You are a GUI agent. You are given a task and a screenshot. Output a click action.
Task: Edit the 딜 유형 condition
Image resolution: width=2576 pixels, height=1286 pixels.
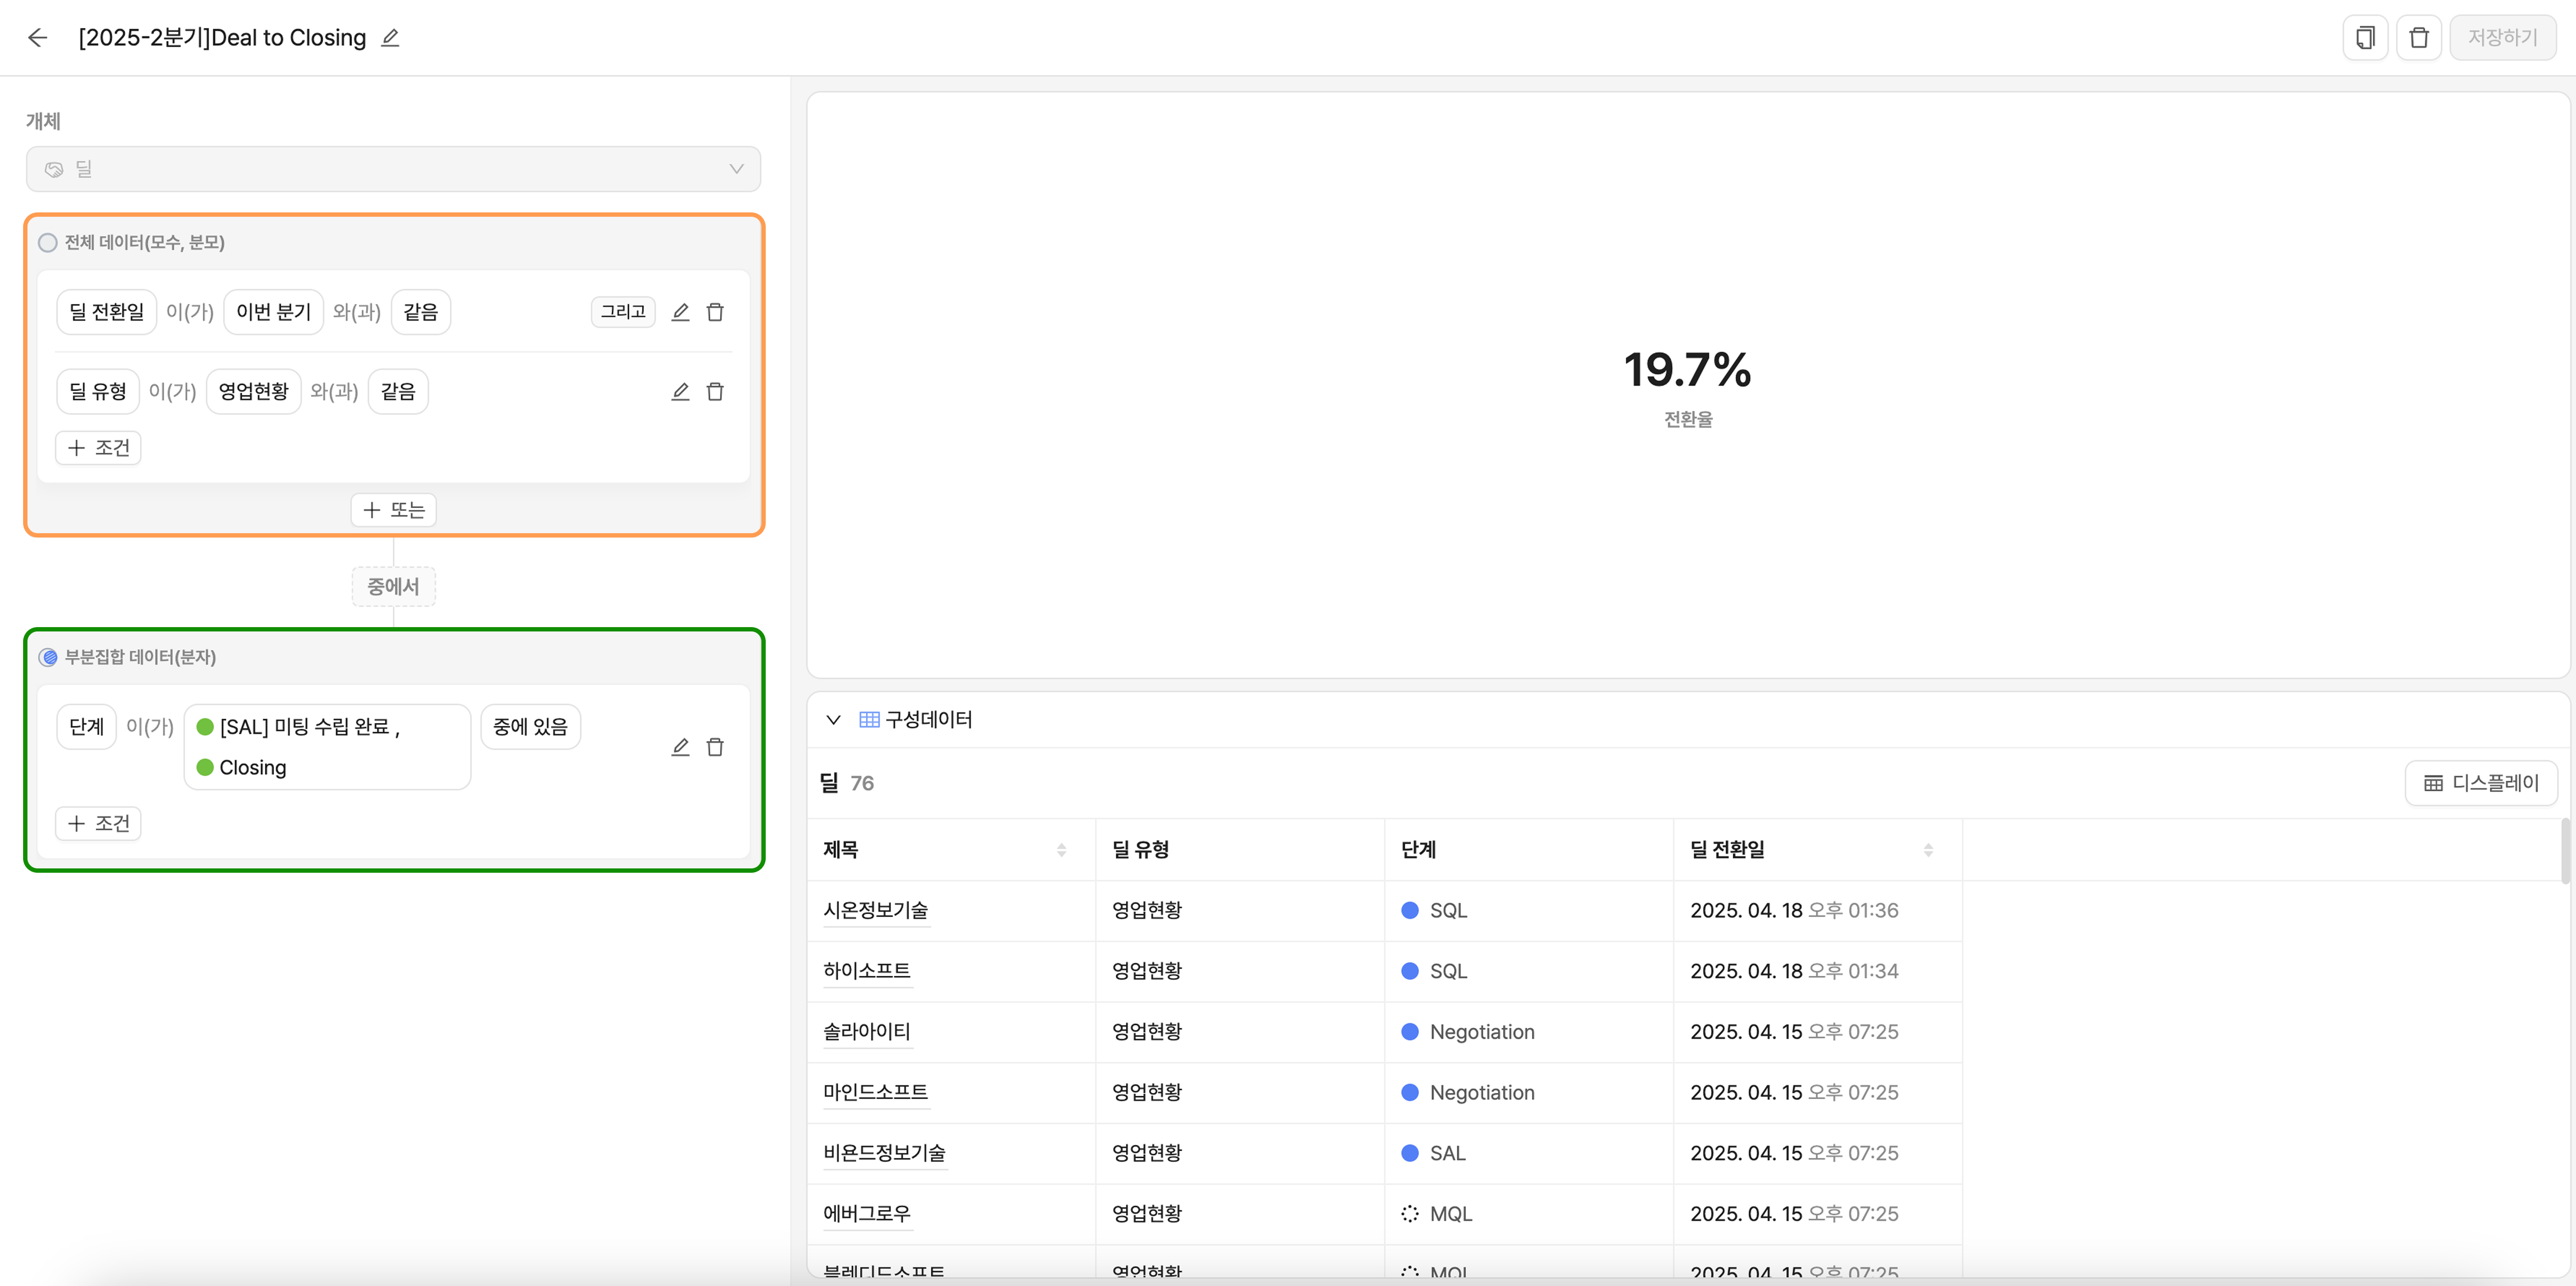[680, 391]
